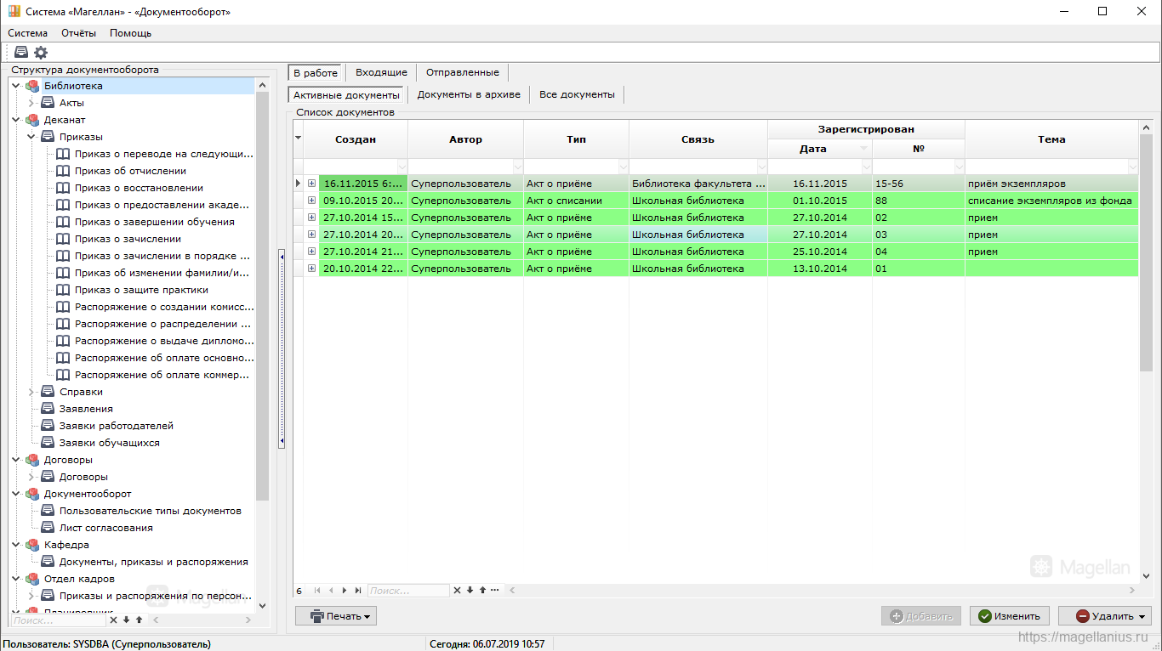
Task: Click the book icon of Приказ о зачислении
Action: coord(63,239)
